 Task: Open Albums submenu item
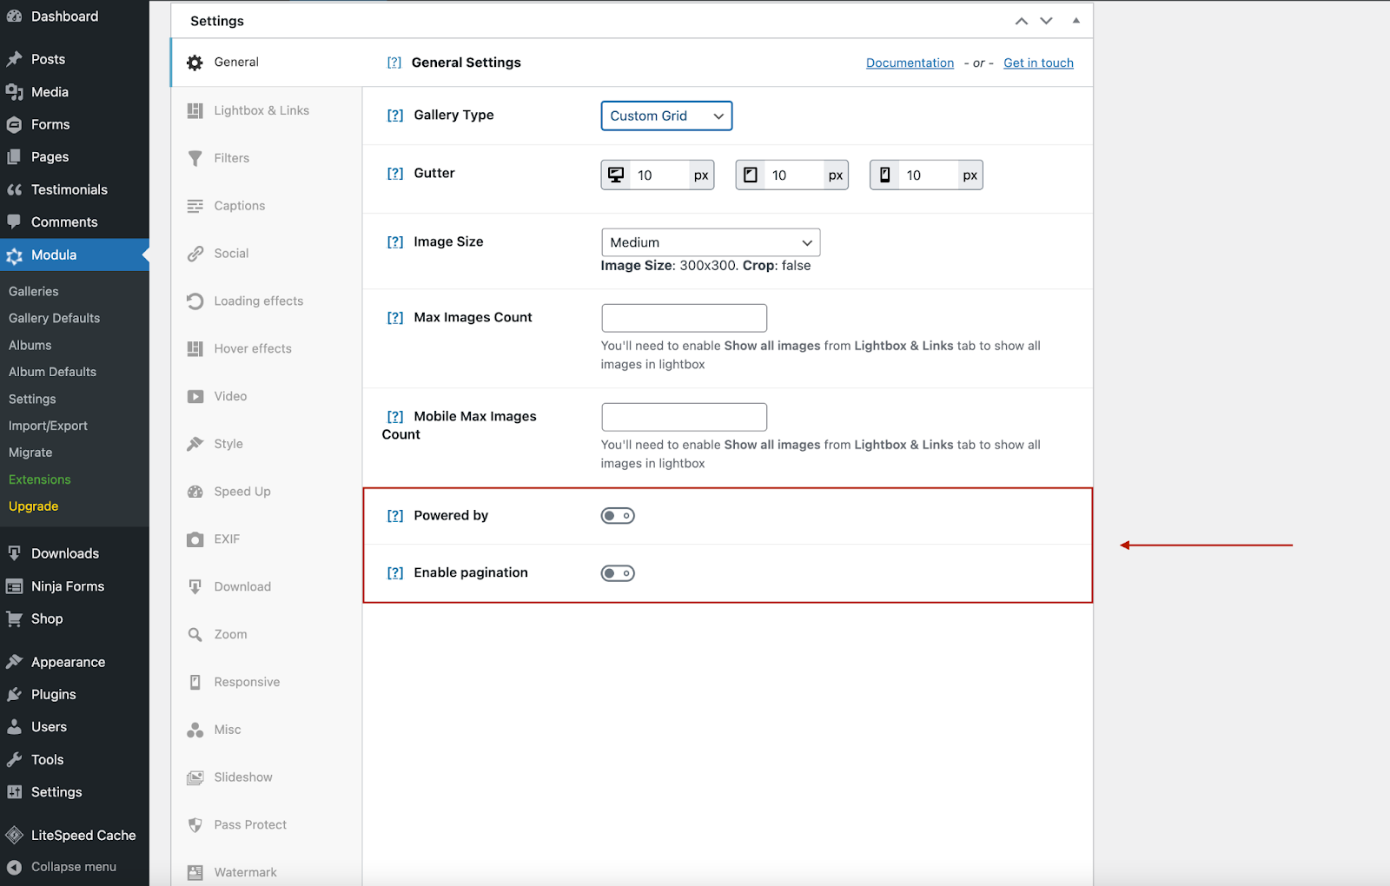pos(30,345)
